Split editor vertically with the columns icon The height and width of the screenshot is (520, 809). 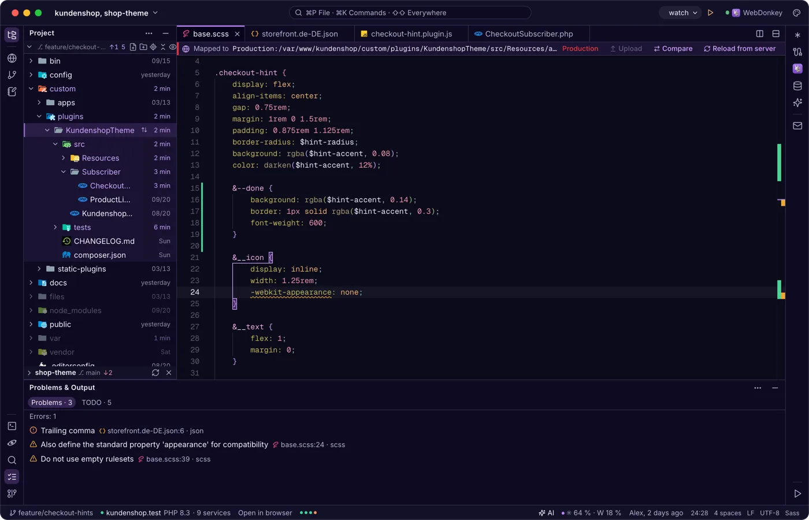tap(760, 34)
